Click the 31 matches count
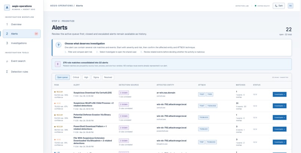The image size is (301, 153). click(x=237, y=103)
